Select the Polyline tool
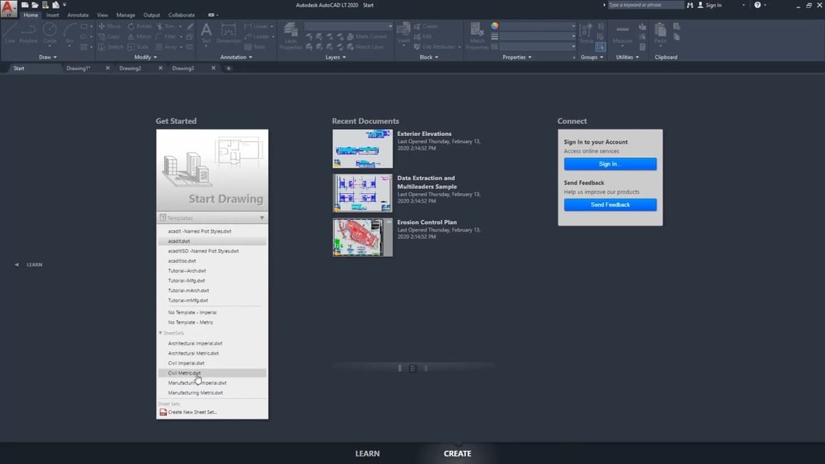 pos(28,32)
